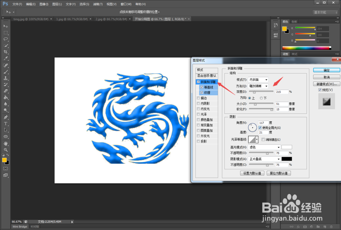The height and width of the screenshot is (230, 341).
Task: Select the 下 (Down) direction radio button
Action: (262, 98)
